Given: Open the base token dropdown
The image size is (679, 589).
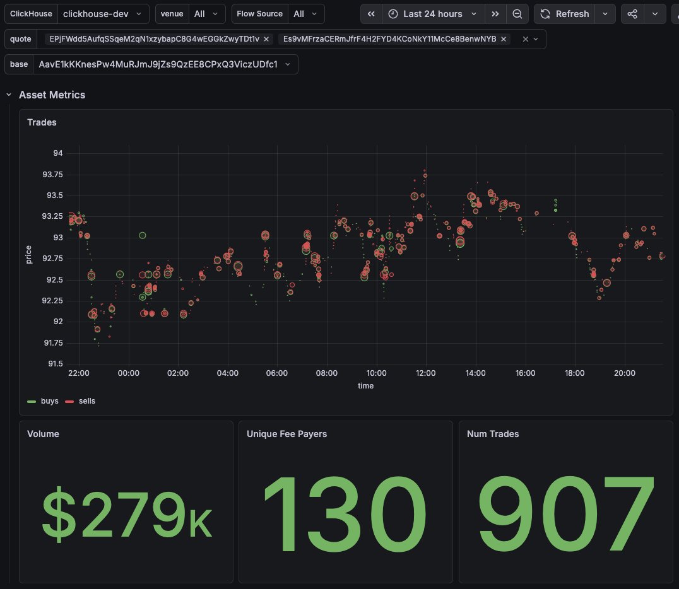Looking at the screenshot, I should click(x=165, y=64).
